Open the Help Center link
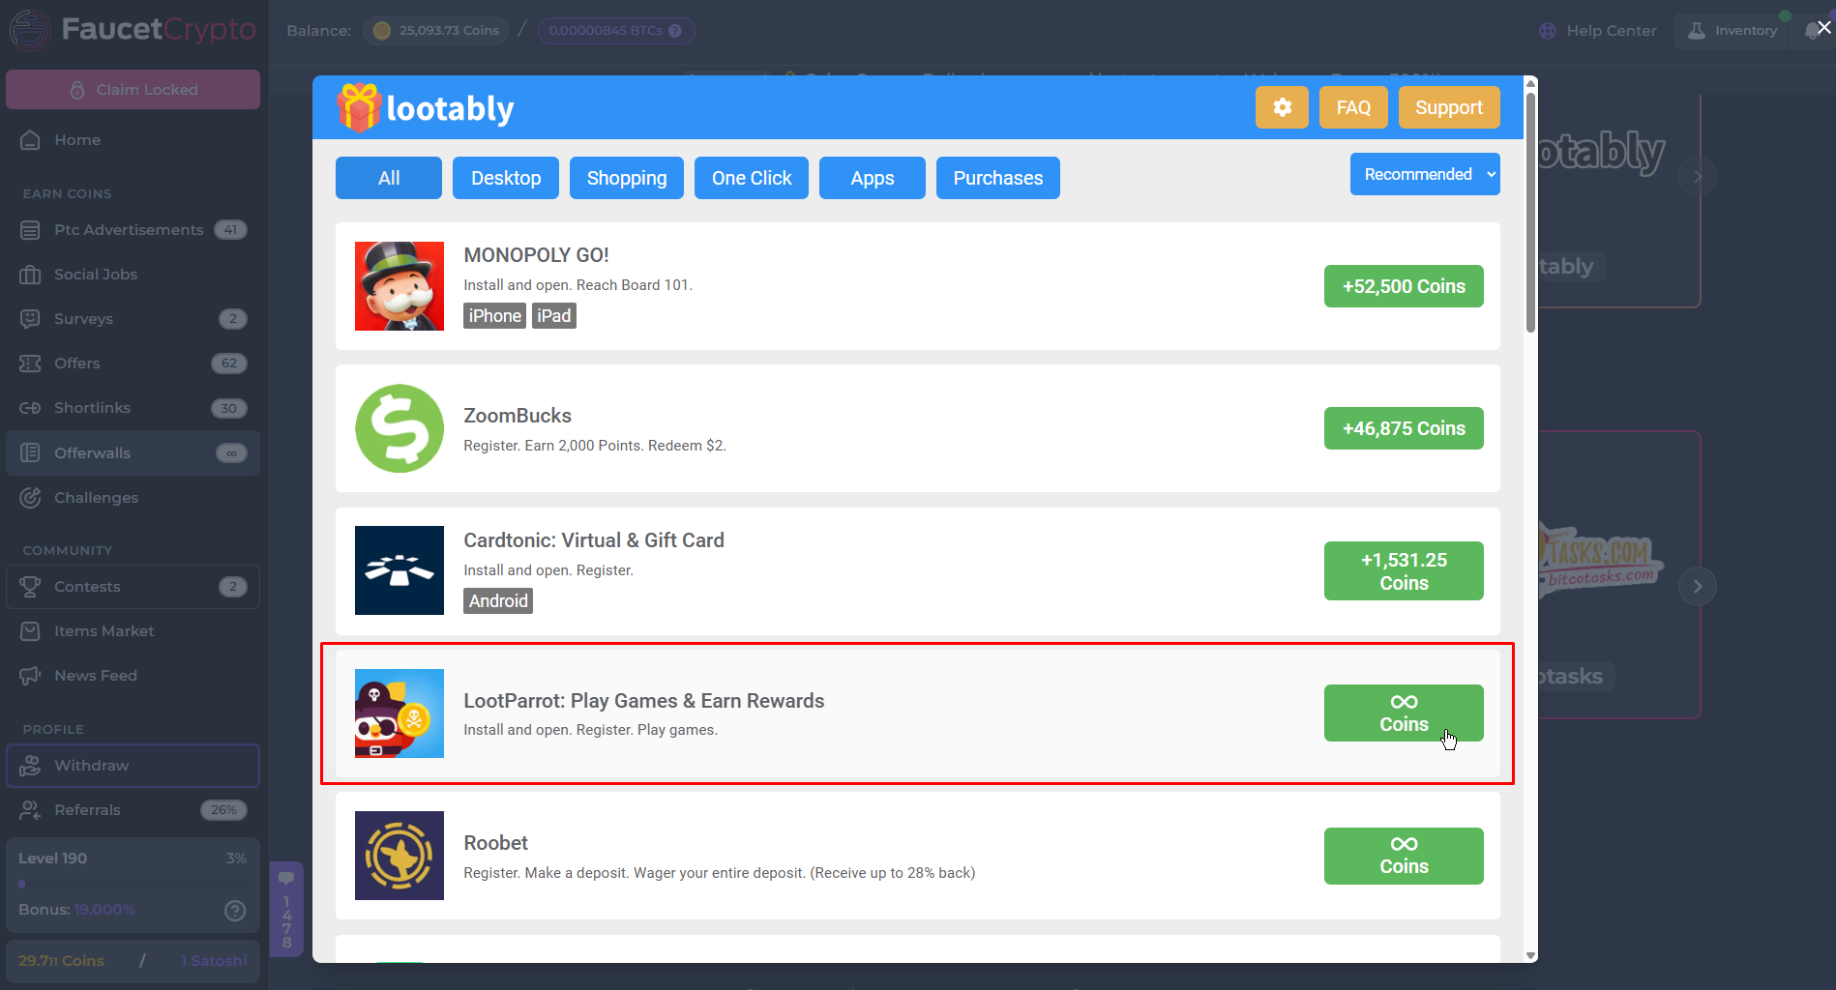Viewport: 1836px width, 990px height. (1598, 30)
